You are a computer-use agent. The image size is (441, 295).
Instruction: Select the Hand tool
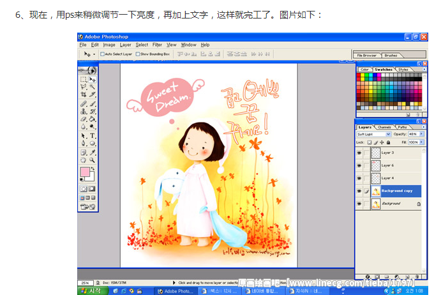(84, 160)
